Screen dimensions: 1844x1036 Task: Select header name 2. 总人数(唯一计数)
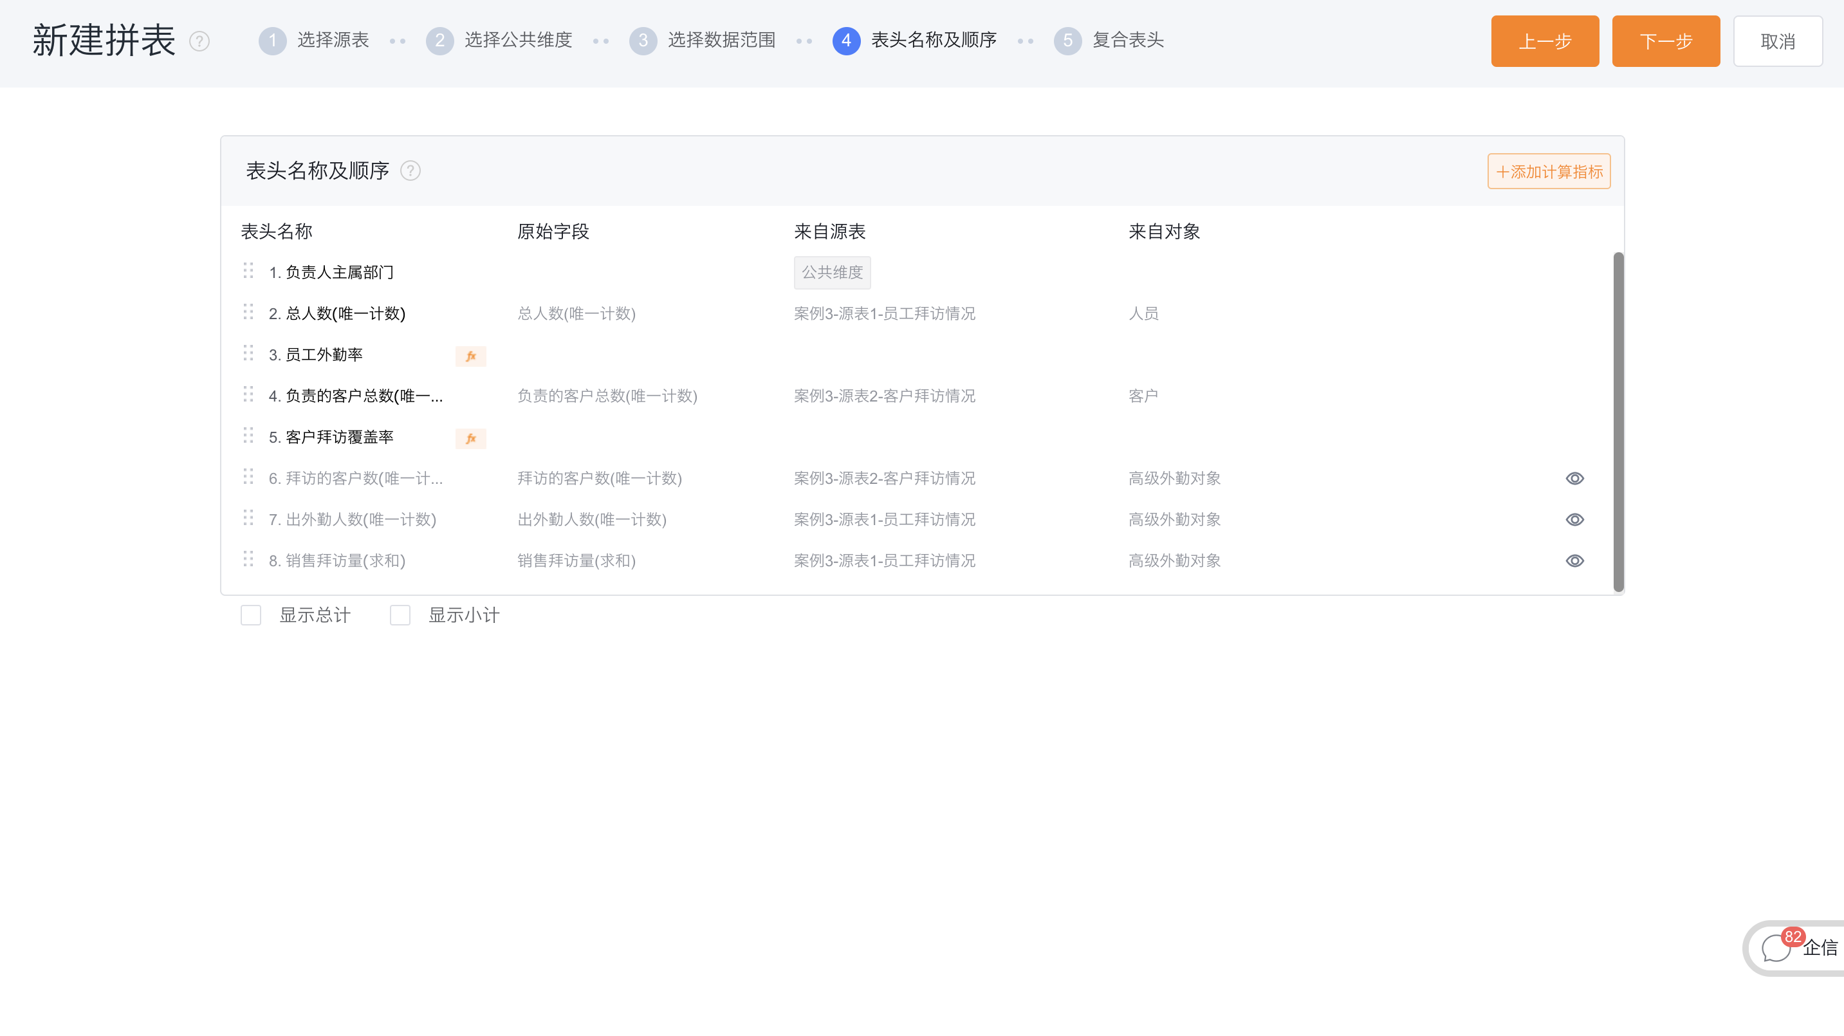tap(337, 313)
